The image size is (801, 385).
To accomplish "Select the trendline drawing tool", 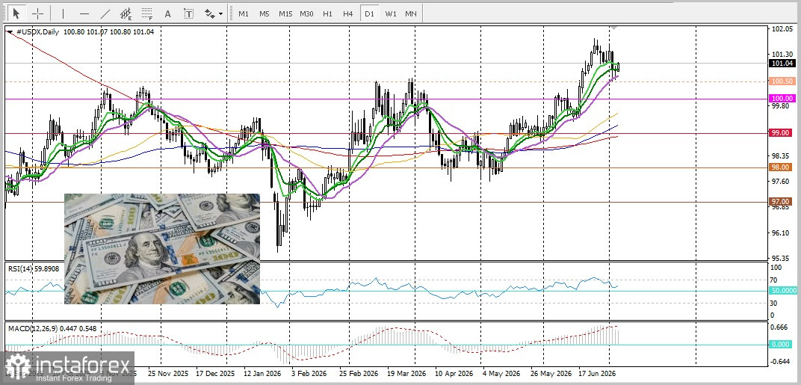I will pyautogui.click(x=105, y=13).
